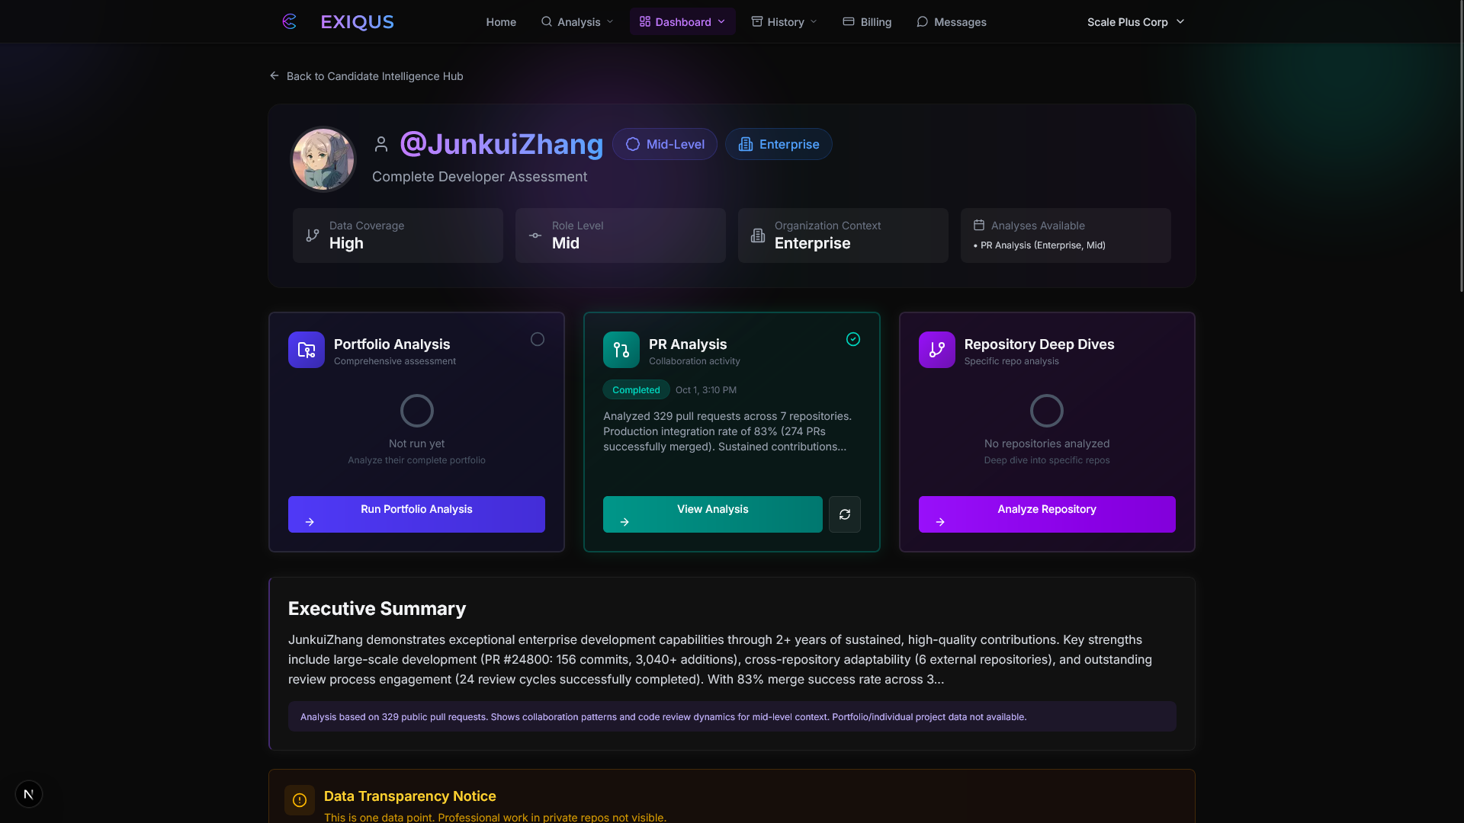Expand the History menu dropdown
1464x823 pixels.
[x=785, y=22]
